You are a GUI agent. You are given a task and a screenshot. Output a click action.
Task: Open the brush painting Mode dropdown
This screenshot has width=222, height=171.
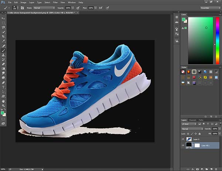click(x=44, y=8)
